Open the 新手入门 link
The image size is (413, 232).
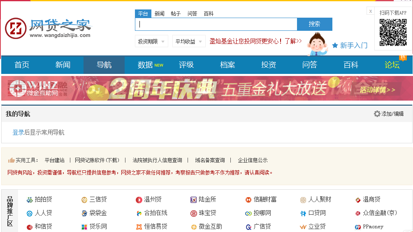354,46
